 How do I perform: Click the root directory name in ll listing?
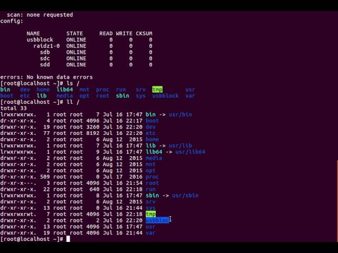point(152,183)
